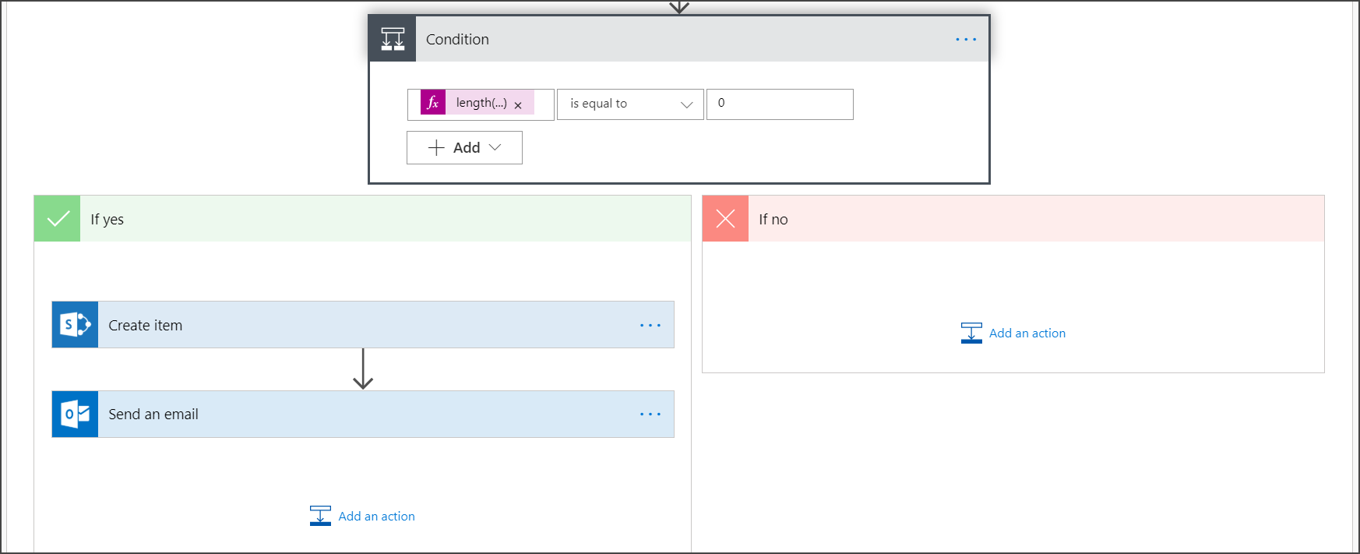This screenshot has width=1360, height=554.
Task: Click the green If yes checkmark icon
Action: (58, 219)
